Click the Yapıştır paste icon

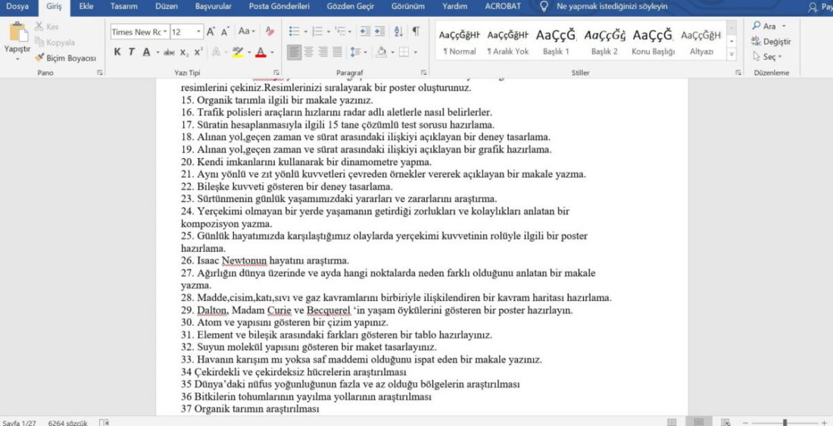point(17,32)
